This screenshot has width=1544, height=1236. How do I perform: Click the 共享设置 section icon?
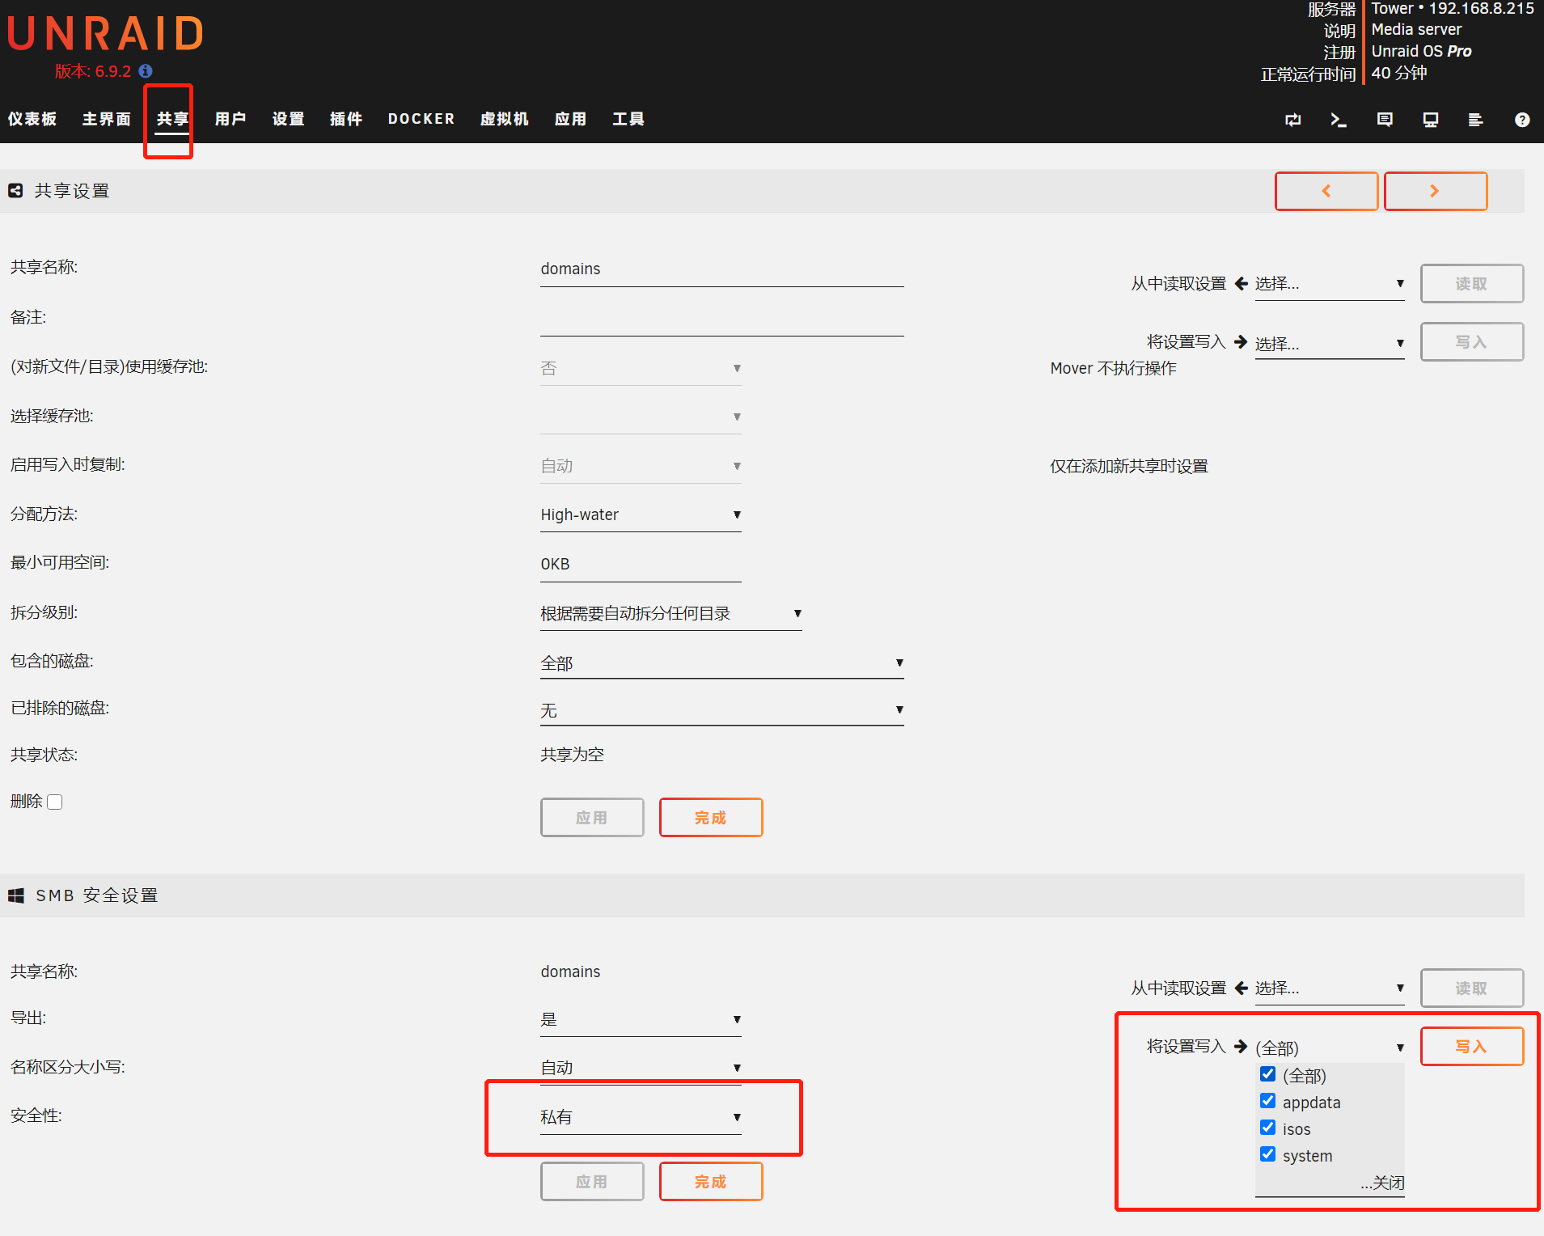pyautogui.click(x=15, y=191)
